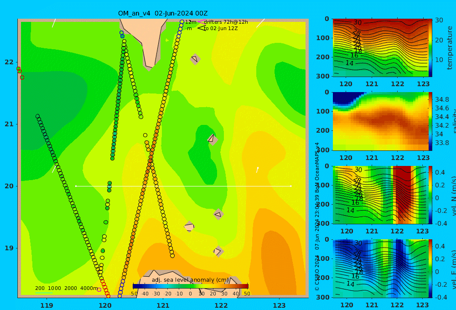Click the magenta circle marker near the bottom of the map
The width and height of the screenshot is (456, 310).
(99, 289)
